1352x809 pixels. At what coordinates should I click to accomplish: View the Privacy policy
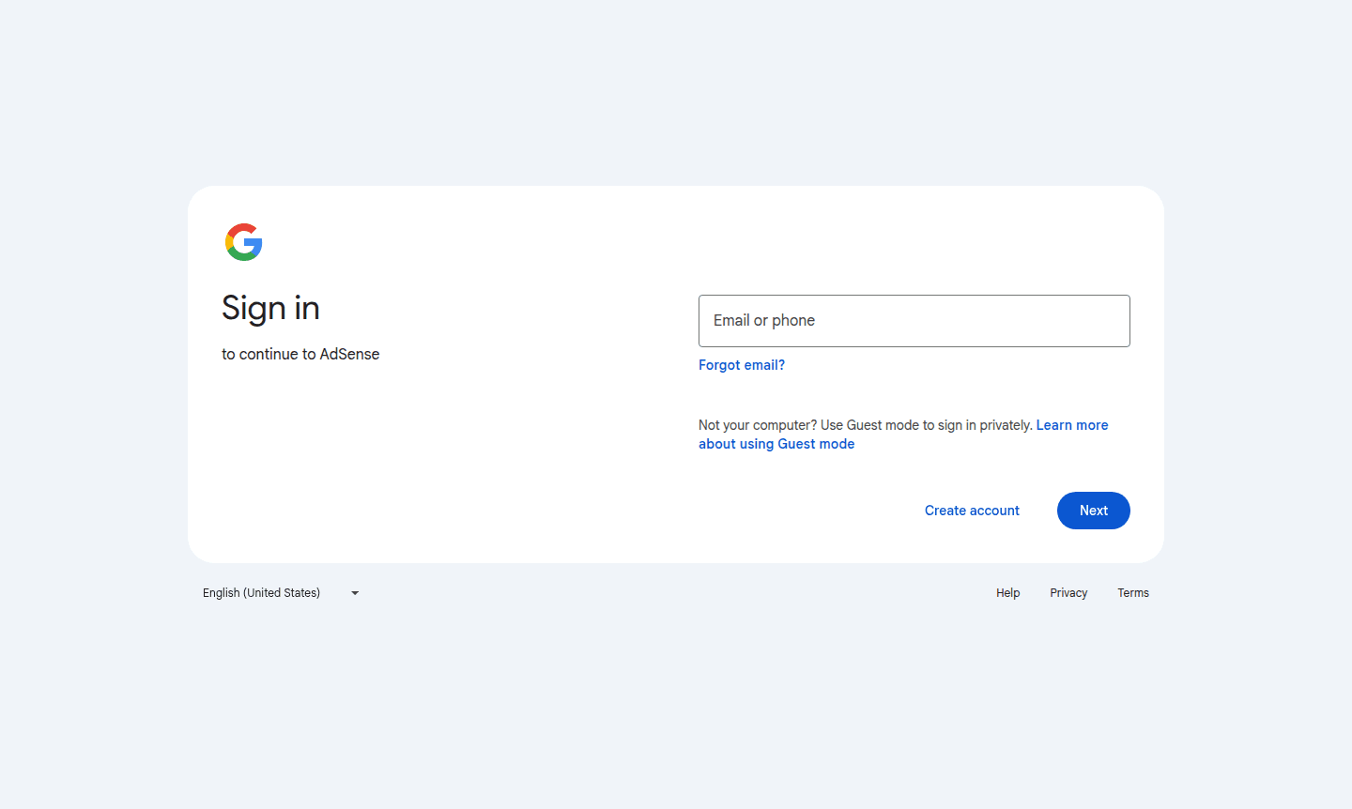[x=1068, y=592]
